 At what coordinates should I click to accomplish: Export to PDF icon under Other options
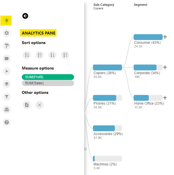click(27, 105)
